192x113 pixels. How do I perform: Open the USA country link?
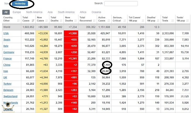pos(6,33)
